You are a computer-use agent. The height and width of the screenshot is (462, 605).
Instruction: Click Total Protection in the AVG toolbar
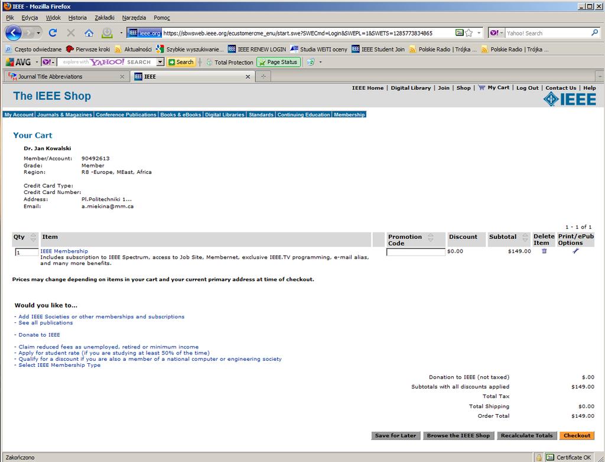point(230,62)
